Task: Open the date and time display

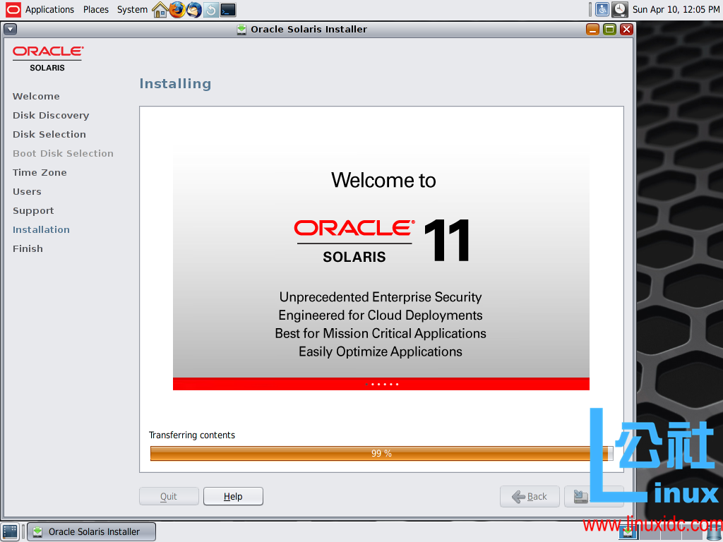Action: 676,9
